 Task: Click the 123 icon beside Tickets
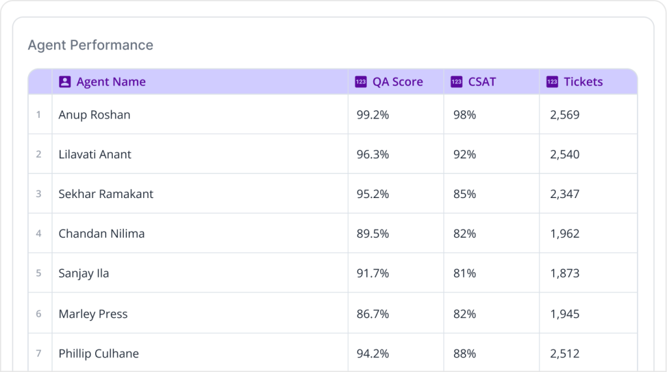[552, 81]
